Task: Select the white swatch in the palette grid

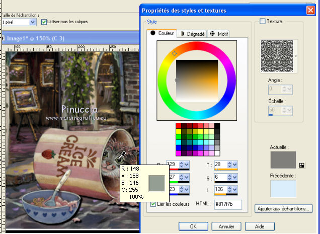Action: 217,153
